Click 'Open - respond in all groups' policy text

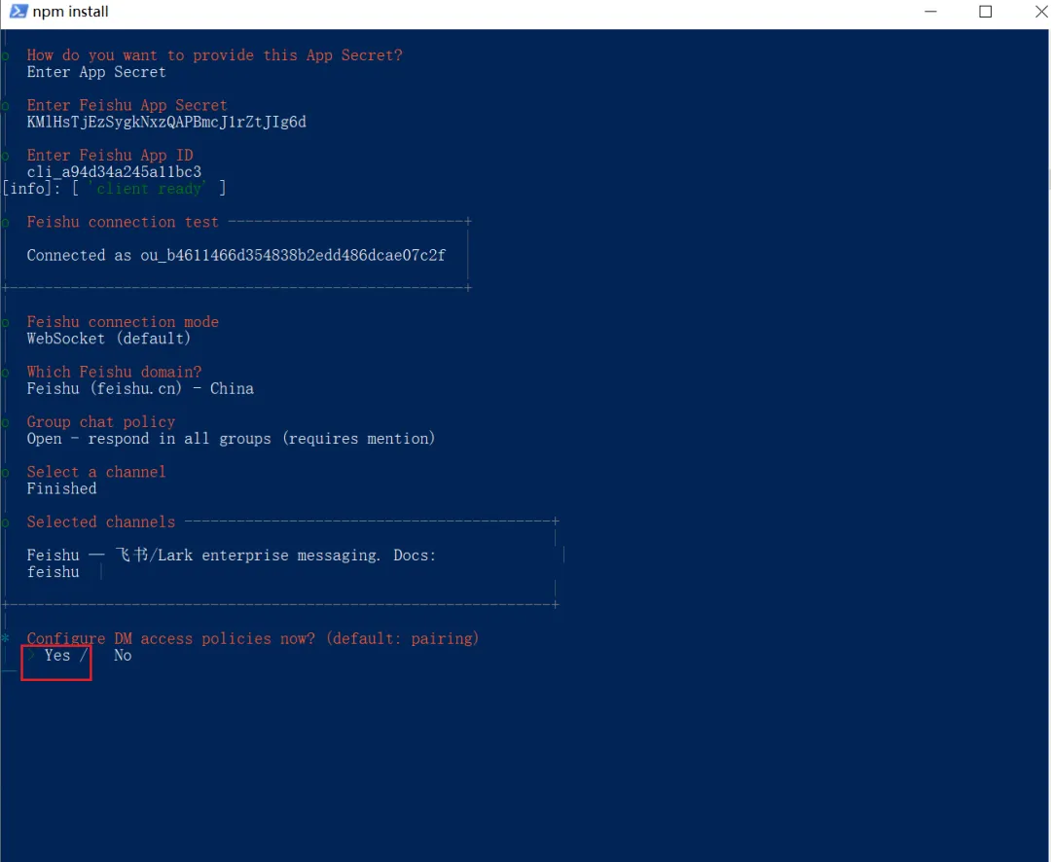[x=231, y=439]
